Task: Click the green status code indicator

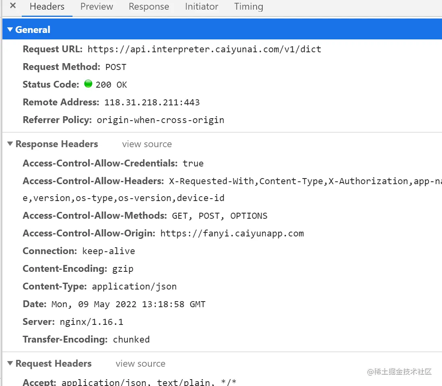Action: click(88, 84)
